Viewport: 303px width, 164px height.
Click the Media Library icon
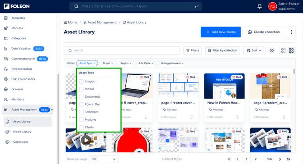tap(8, 132)
